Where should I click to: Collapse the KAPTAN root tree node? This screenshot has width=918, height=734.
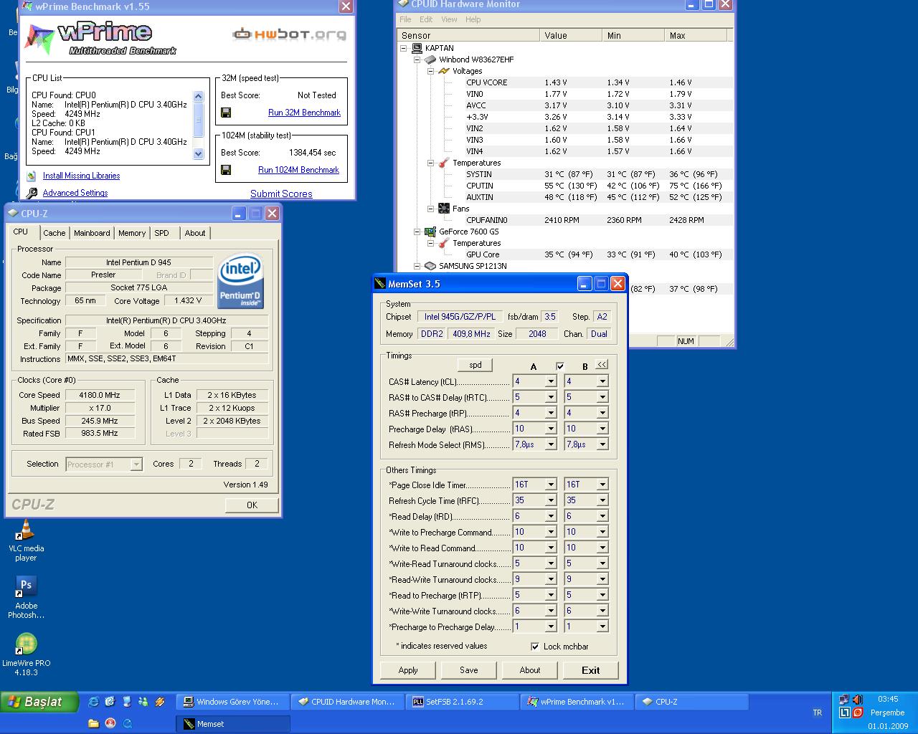[404, 48]
